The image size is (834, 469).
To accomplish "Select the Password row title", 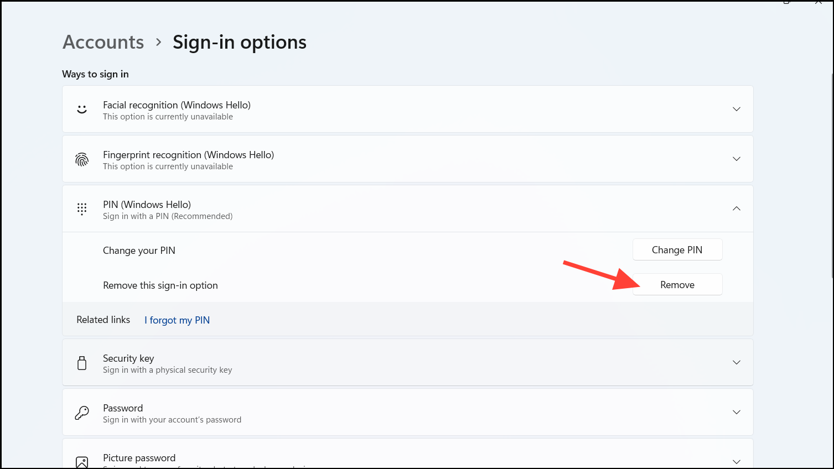I will click(x=123, y=408).
